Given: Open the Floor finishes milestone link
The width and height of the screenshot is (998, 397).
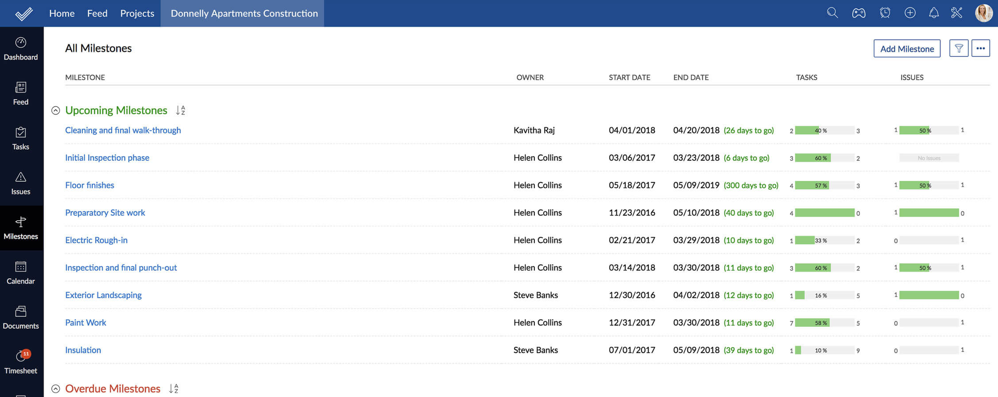Looking at the screenshot, I should pos(89,185).
